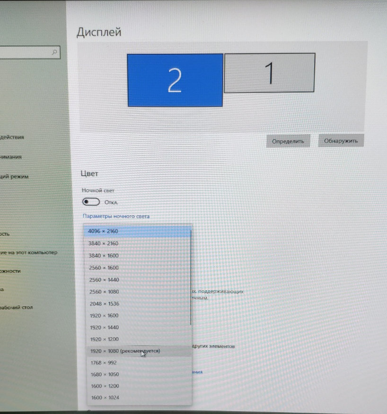This screenshot has height=414, width=387.
Task: Select monitor 2 in display layout
Action: pyautogui.click(x=175, y=80)
